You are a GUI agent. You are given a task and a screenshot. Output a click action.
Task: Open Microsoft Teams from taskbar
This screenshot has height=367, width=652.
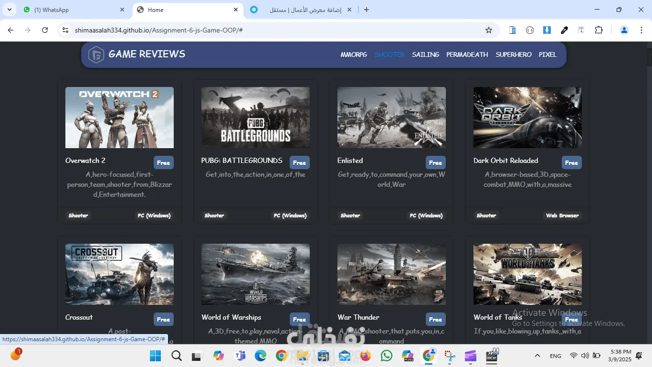(x=240, y=356)
